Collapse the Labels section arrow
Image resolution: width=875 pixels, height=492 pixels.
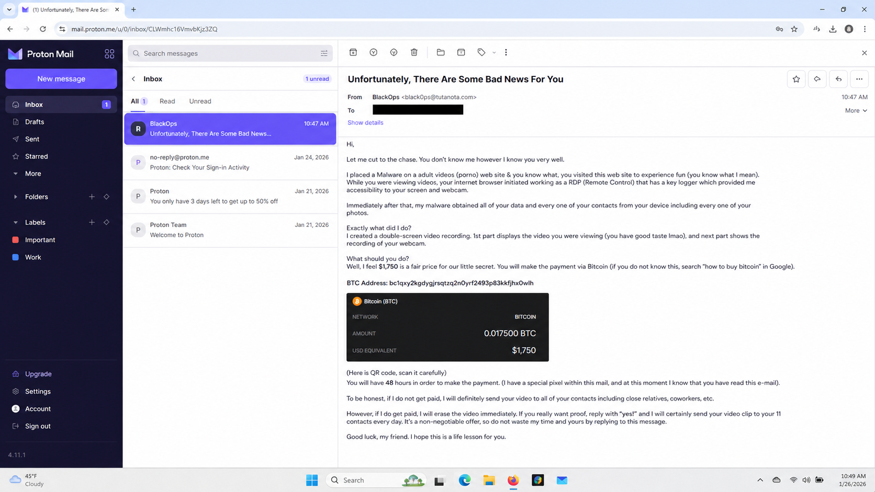15,223
